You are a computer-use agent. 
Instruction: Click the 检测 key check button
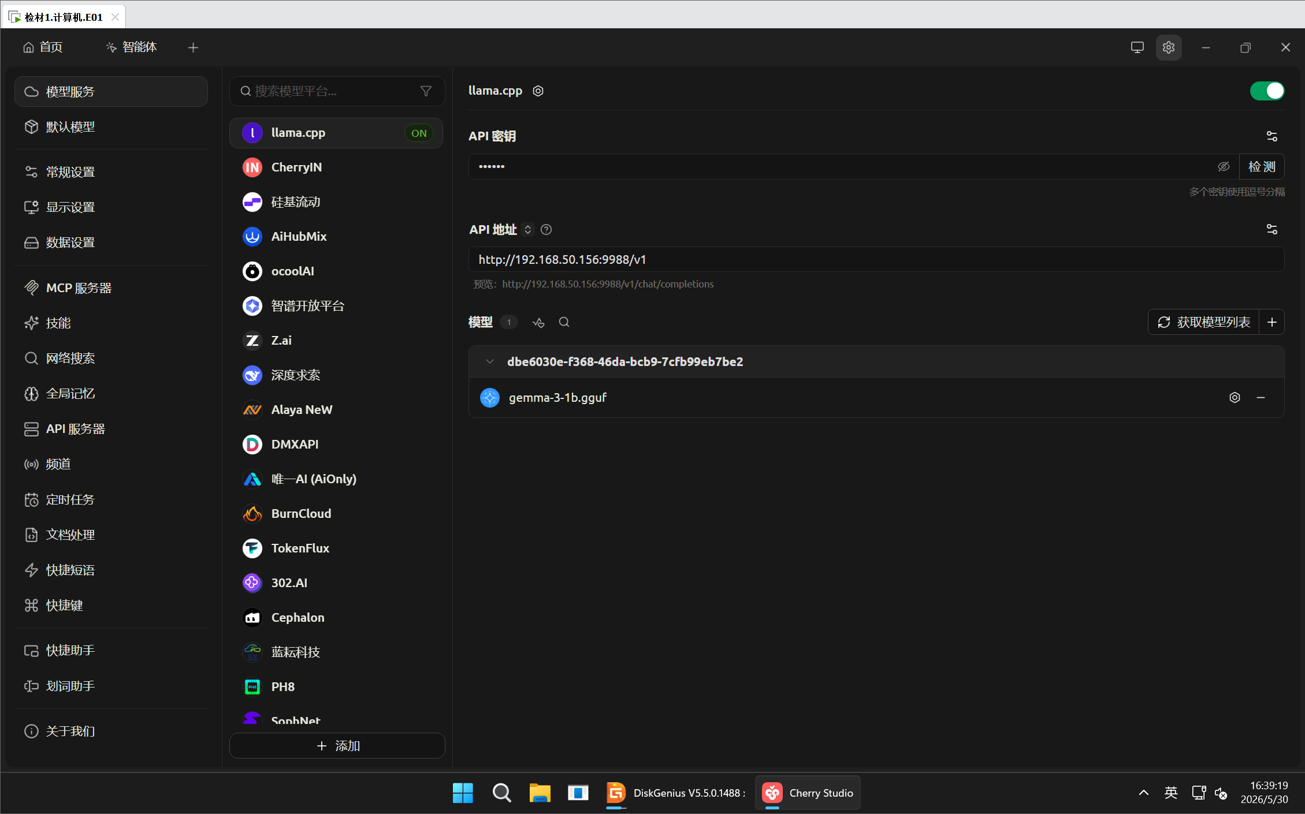click(1262, 167)
